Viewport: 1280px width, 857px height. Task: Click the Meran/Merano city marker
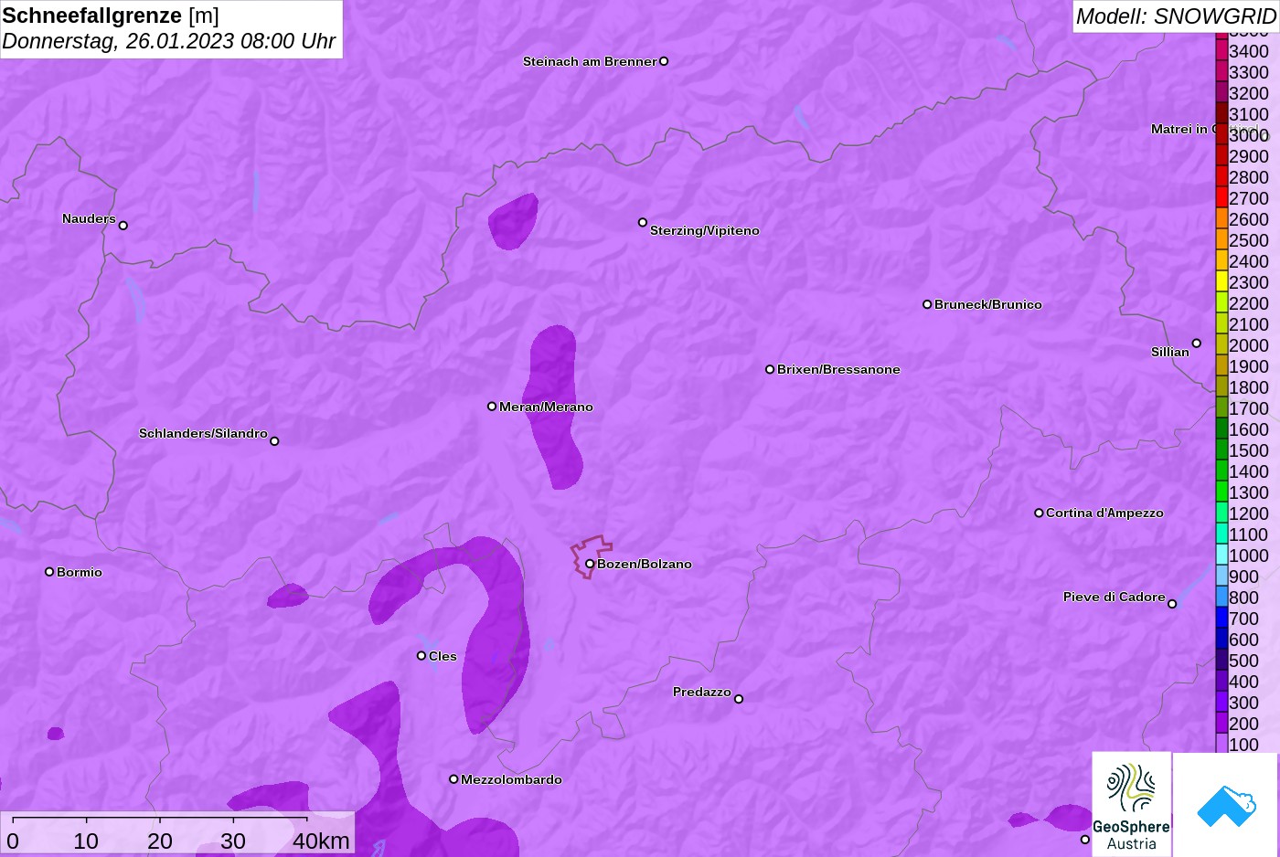[492, 407]
